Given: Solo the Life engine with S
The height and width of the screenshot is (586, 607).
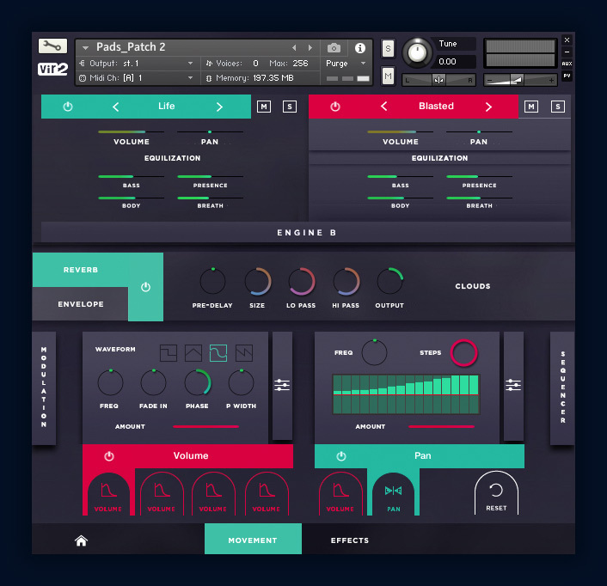Looking at the screenshot, I should point(290,107).
